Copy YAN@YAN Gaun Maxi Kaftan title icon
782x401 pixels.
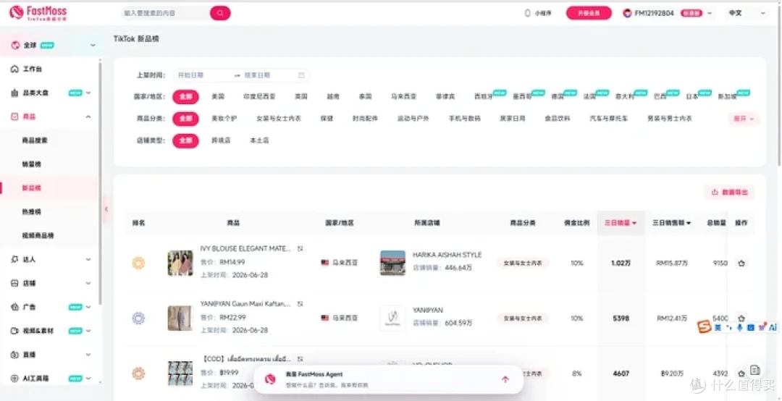(x=300, y=304)
